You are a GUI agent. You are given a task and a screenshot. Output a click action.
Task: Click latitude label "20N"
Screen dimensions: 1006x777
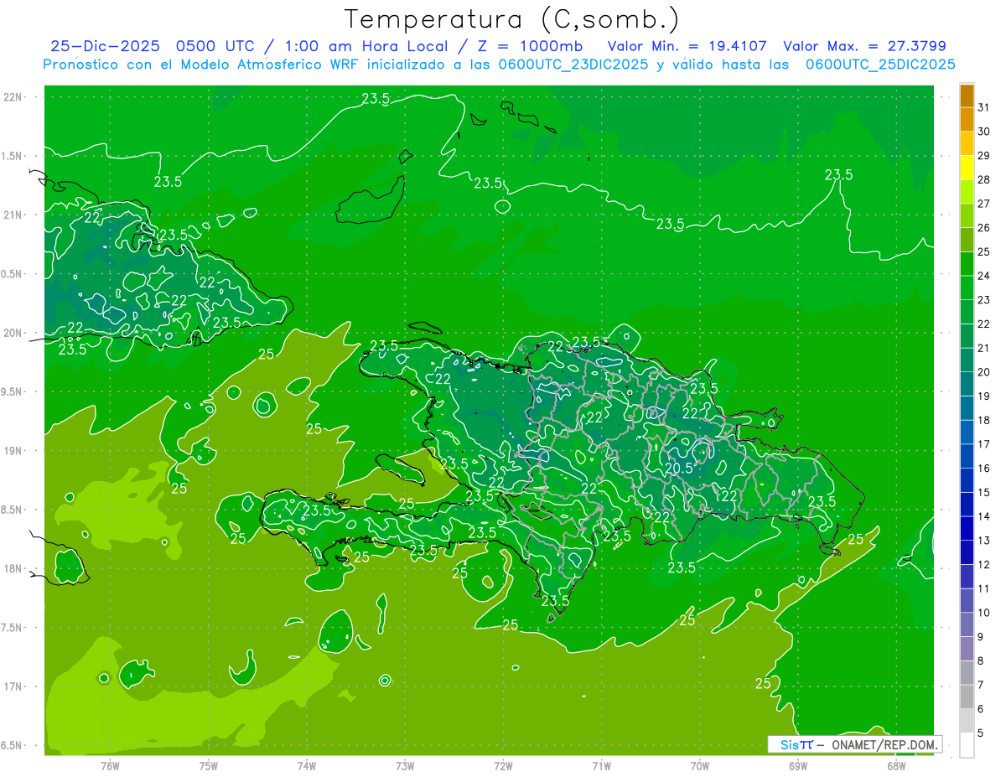13,333
